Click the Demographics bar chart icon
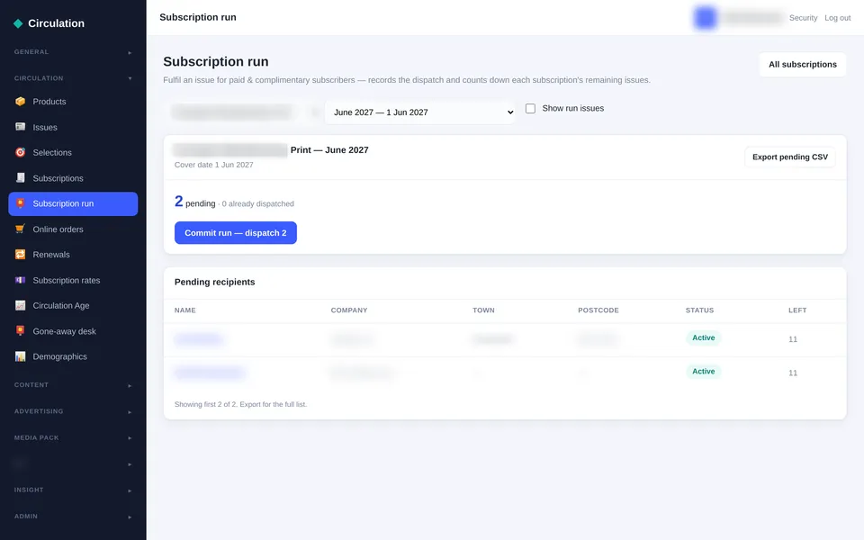Image resolution: width=864 pixels, height=540 pixels. [21, 356]
